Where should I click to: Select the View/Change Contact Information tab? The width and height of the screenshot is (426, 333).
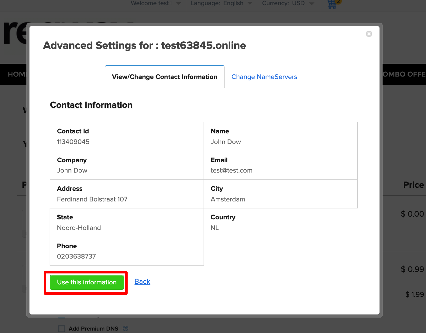pyautogui.click(x=164, y=77)
